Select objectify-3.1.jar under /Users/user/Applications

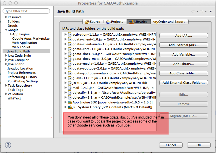coord(114,93)
